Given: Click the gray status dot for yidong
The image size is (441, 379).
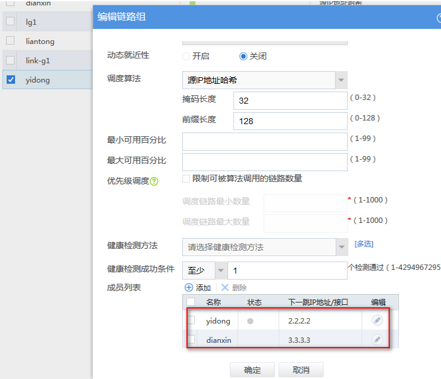Looking at the screenshot, I should point(250,321).
